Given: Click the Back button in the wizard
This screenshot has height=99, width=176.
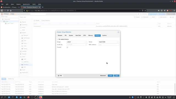Looking at the screenshot, I should (111, 76).
